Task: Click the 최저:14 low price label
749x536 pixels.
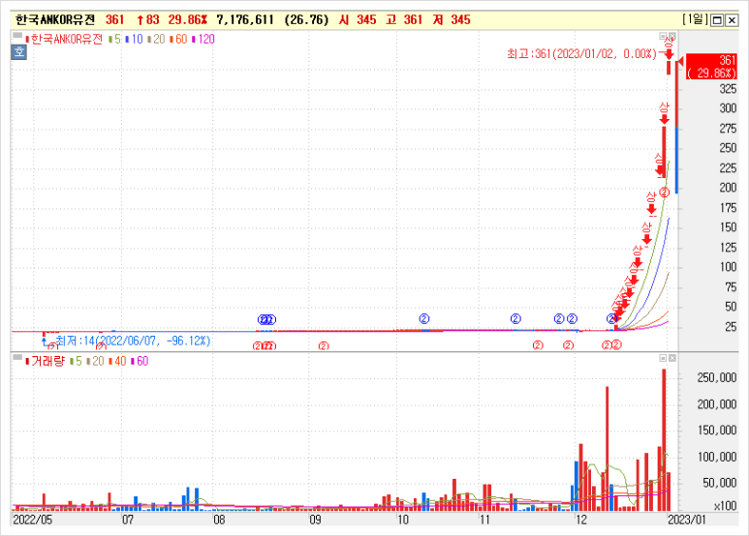Action: click(x=133, y=341)
